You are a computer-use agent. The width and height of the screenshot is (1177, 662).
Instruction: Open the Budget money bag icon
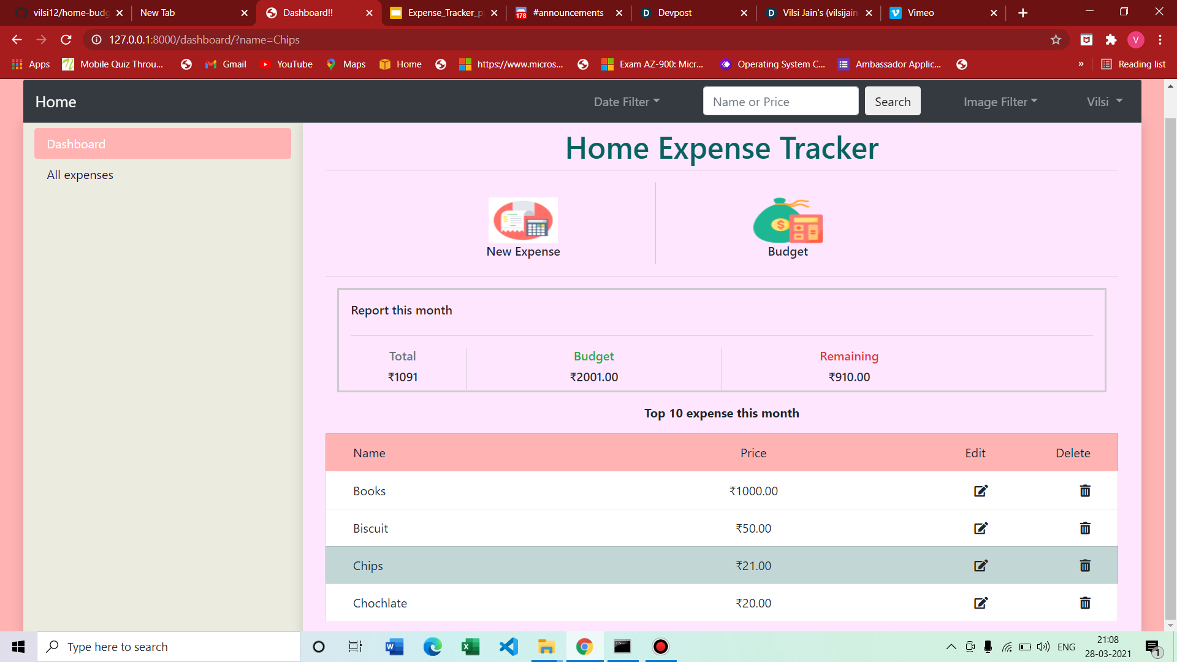(788, 221)
